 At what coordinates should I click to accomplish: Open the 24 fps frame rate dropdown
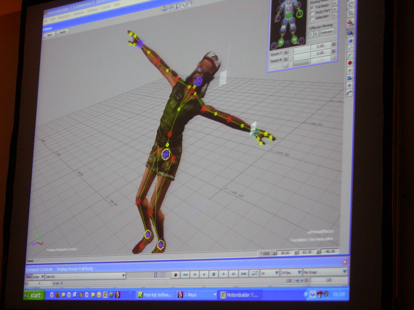[x=291, y=272]
